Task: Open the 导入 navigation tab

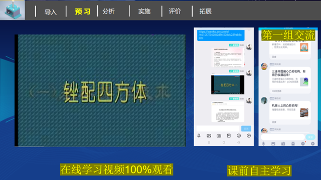Action: pos(51,12)
